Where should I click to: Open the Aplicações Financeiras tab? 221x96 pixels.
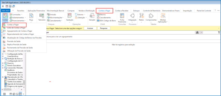(x=36, y=11)
